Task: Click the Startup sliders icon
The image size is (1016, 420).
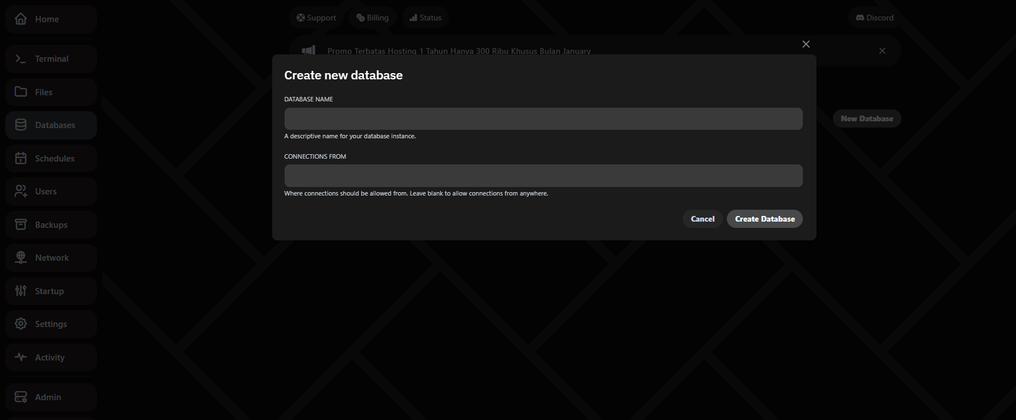Action: click(21, 291)
